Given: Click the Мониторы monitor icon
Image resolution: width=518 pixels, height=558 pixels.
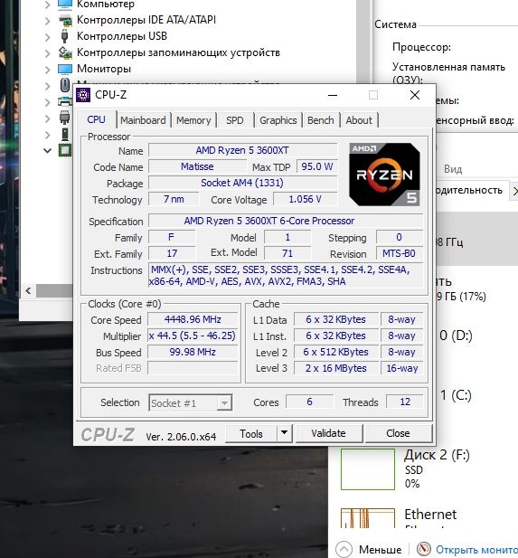Looking at the screenshot, I should (x=65, y=69).
